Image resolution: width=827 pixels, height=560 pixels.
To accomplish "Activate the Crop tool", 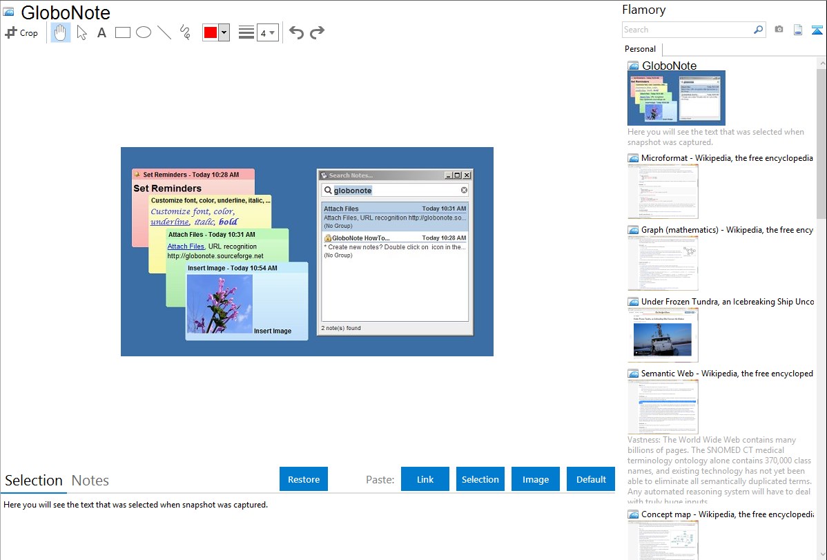I will click(x=21, y=32).
